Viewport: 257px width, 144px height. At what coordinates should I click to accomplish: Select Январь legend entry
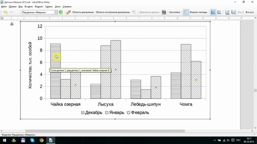(x=115, y=112)
